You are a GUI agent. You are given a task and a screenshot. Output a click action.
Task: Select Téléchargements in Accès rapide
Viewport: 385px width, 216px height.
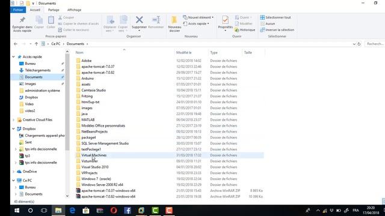tap(37, 70)
